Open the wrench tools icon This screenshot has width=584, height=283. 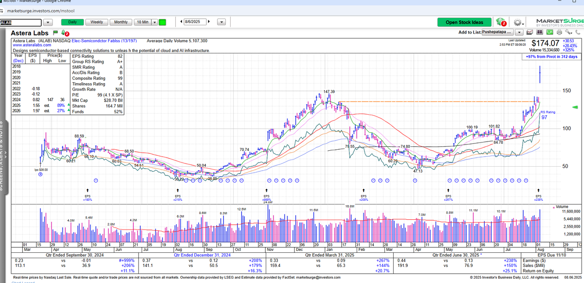tap(568, 32)
